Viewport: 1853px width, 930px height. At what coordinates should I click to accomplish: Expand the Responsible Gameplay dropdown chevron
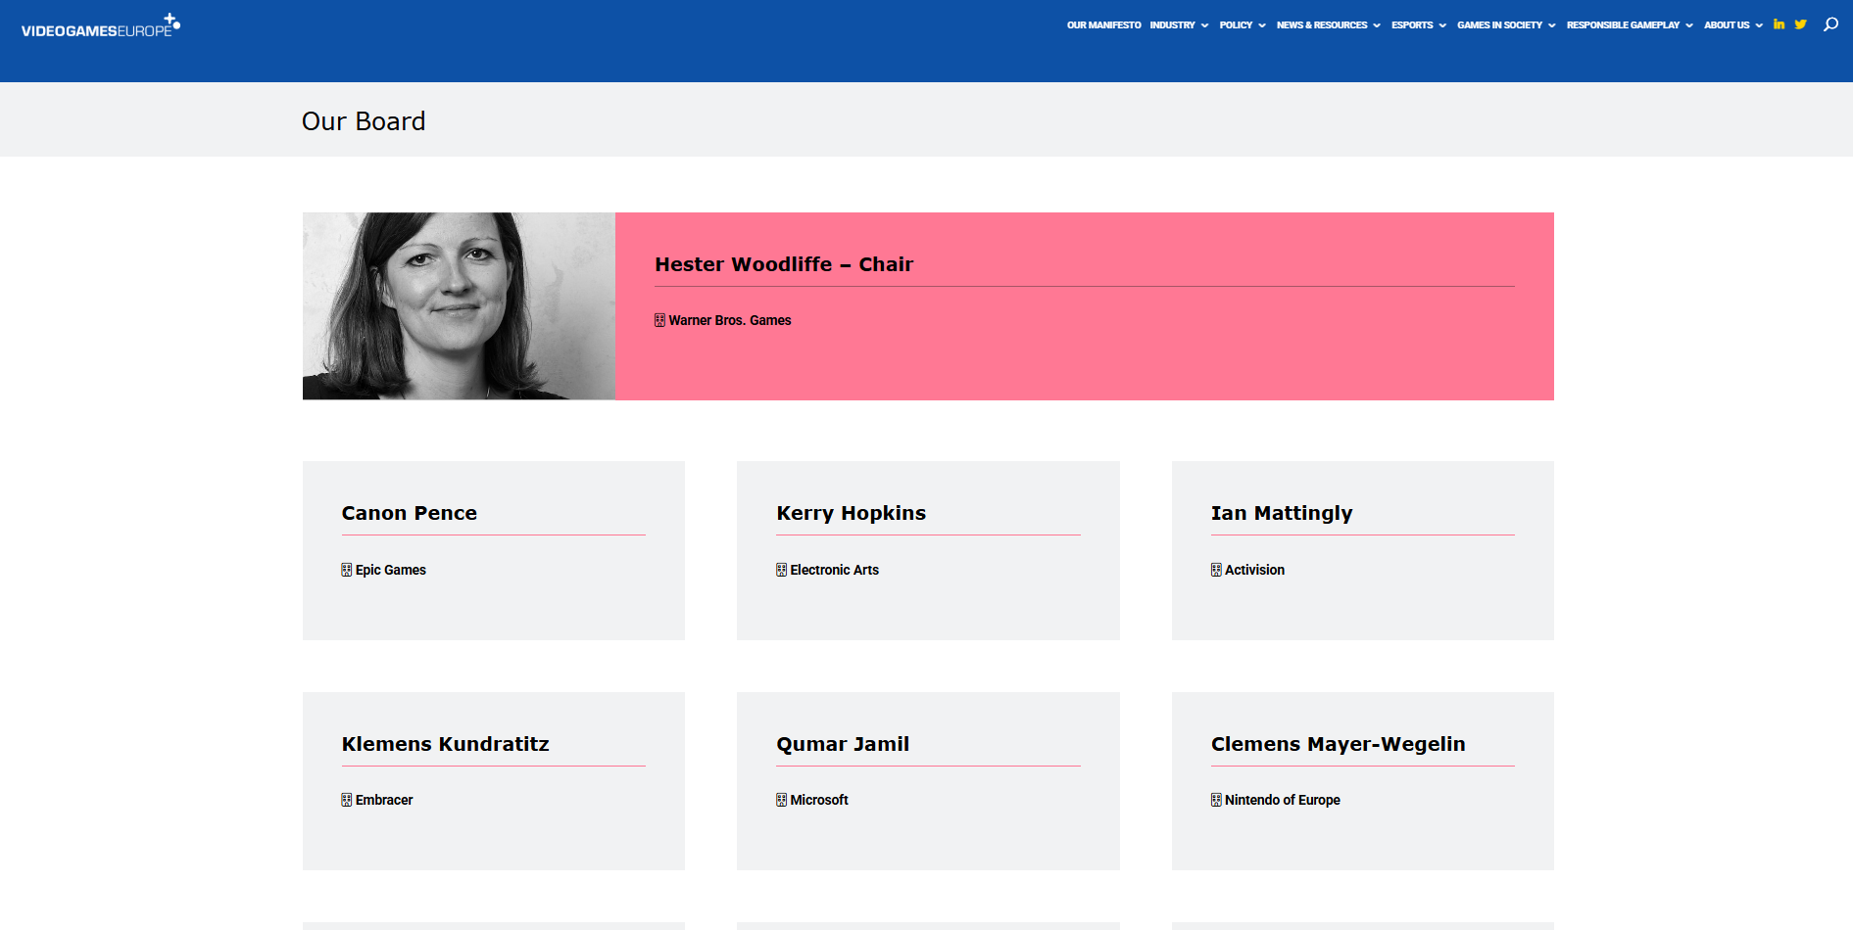point(1688,25)
